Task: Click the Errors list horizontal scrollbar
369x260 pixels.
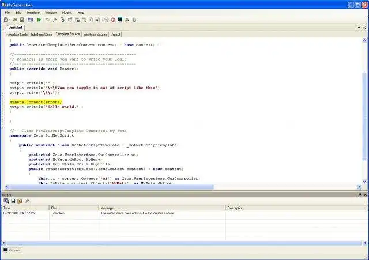Action: (183, 243)
